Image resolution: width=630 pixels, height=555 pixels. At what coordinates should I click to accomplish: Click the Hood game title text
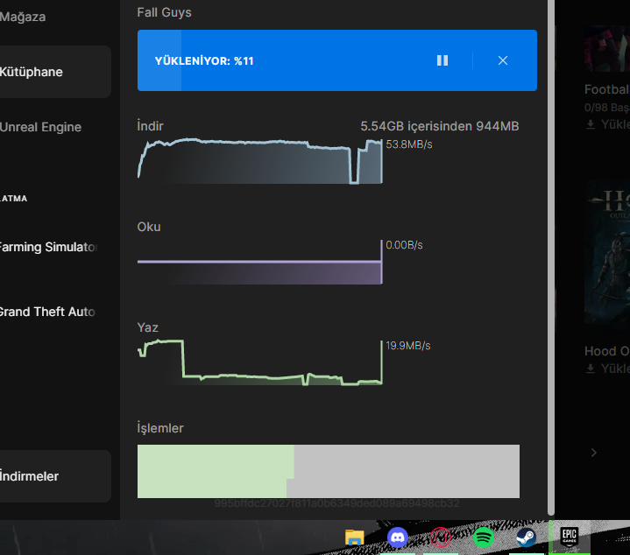click(607, 351)
